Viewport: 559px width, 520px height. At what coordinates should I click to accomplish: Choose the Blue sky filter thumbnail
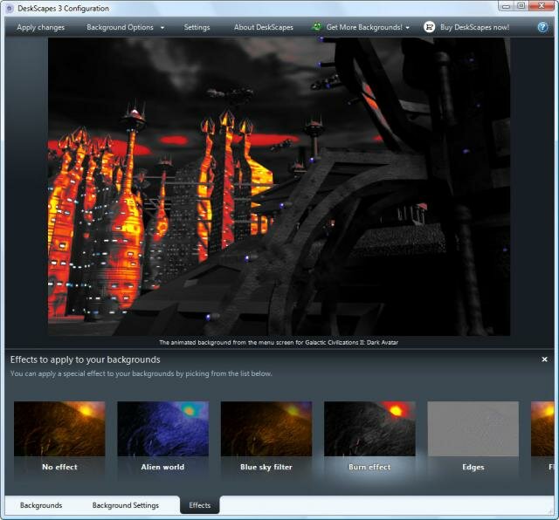[x=266, y=428]
